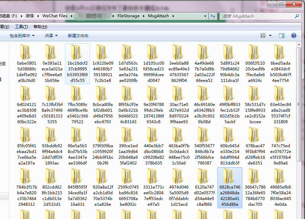Viewport: 305px width, 219px height.
Task: Refresh the MsgAttach folder view
Action: pos(213,16)
